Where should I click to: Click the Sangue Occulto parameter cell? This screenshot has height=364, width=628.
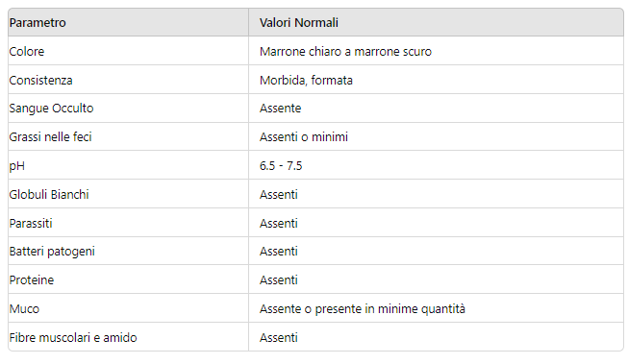[x=128, y=108]
